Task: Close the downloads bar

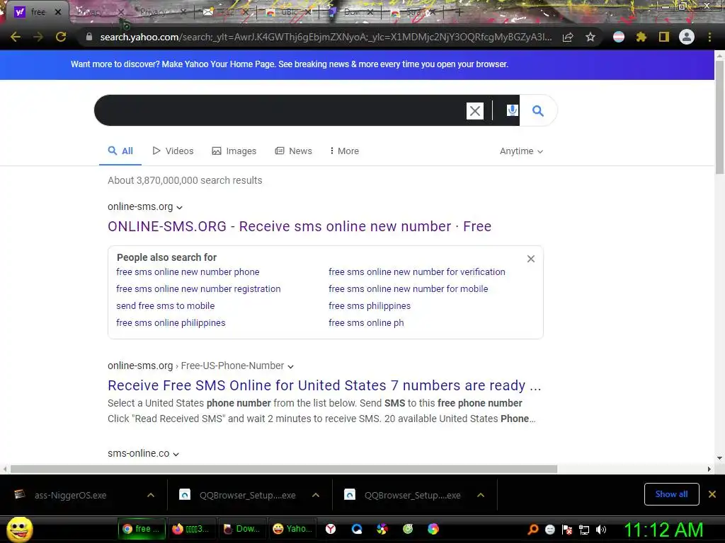Action: (x=712, y=494)
